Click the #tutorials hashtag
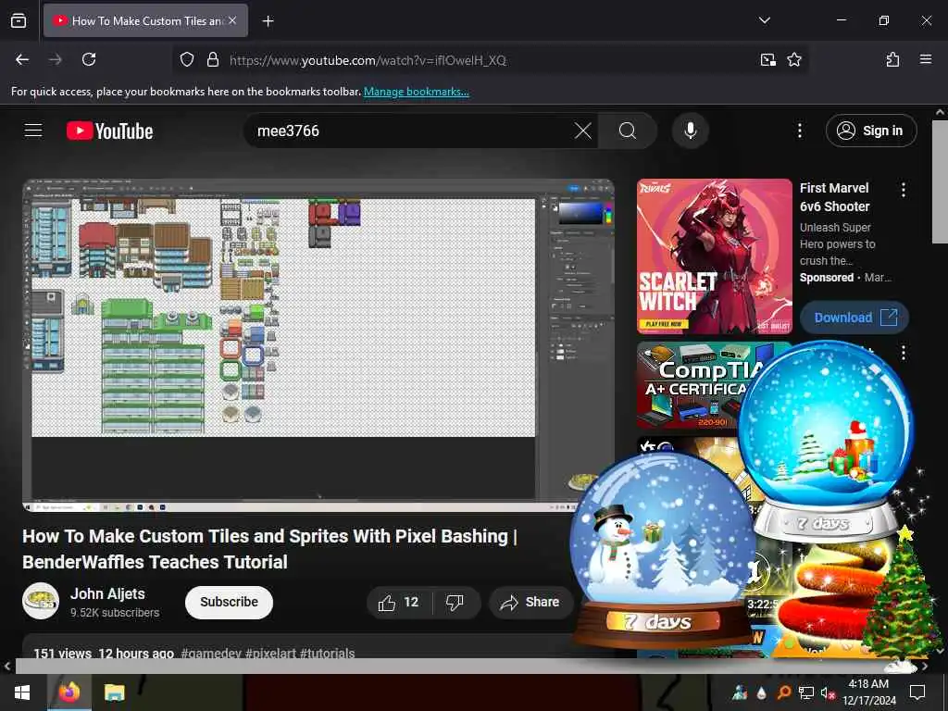 click(x=328, y=653)
